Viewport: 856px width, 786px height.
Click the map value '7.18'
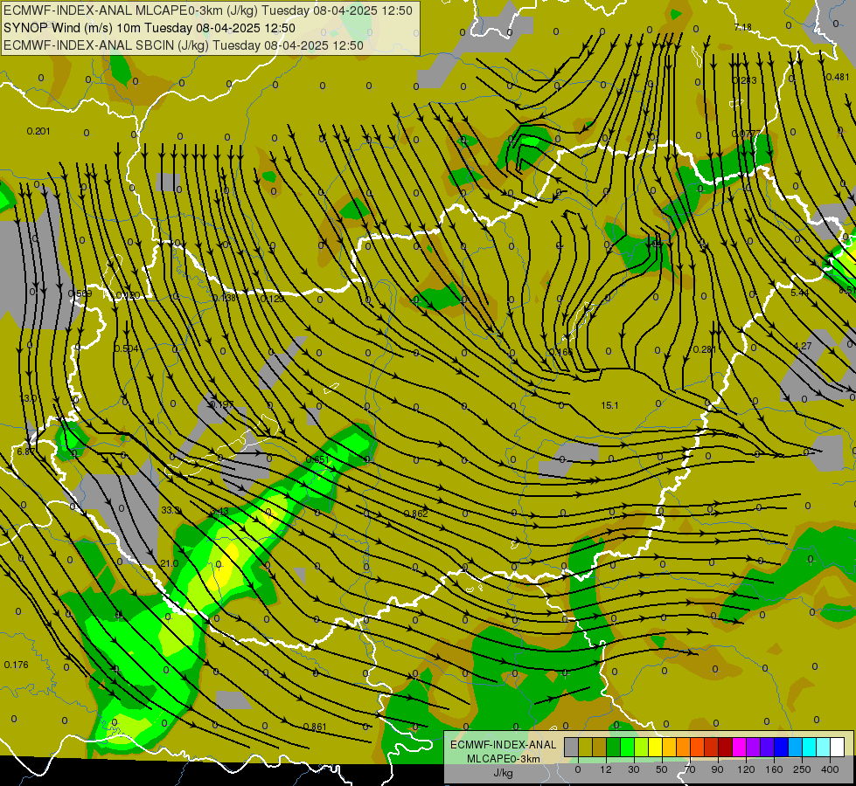pyautogui.click(x=742, y=27)
